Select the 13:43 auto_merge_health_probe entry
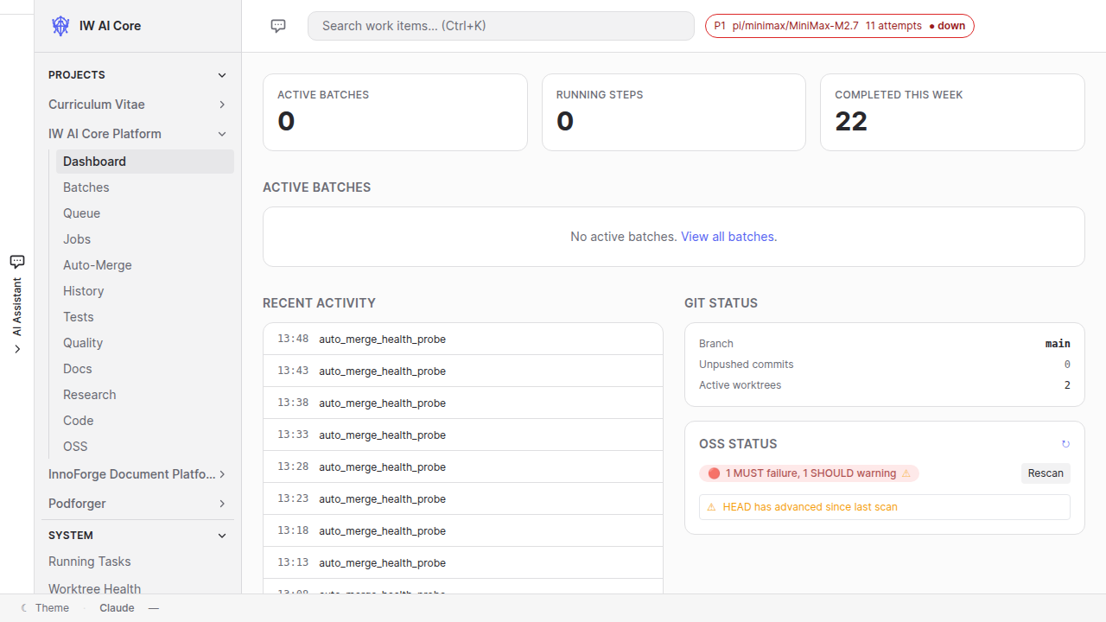This screenshot has width=1106, height=622. point(463,371)
